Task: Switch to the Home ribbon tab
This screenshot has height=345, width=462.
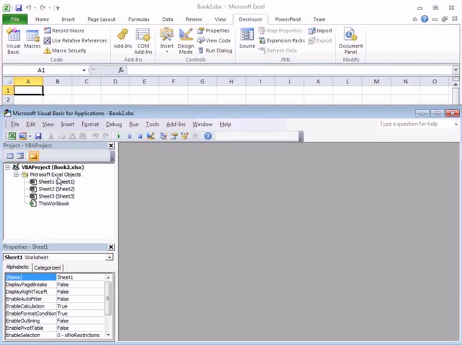Action: [x=42, y=19]
